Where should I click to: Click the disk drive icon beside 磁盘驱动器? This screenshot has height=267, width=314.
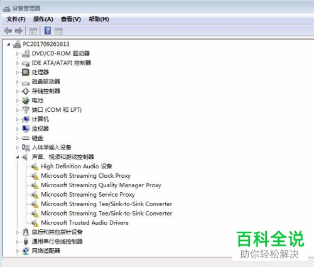click(x=26, y=83)
